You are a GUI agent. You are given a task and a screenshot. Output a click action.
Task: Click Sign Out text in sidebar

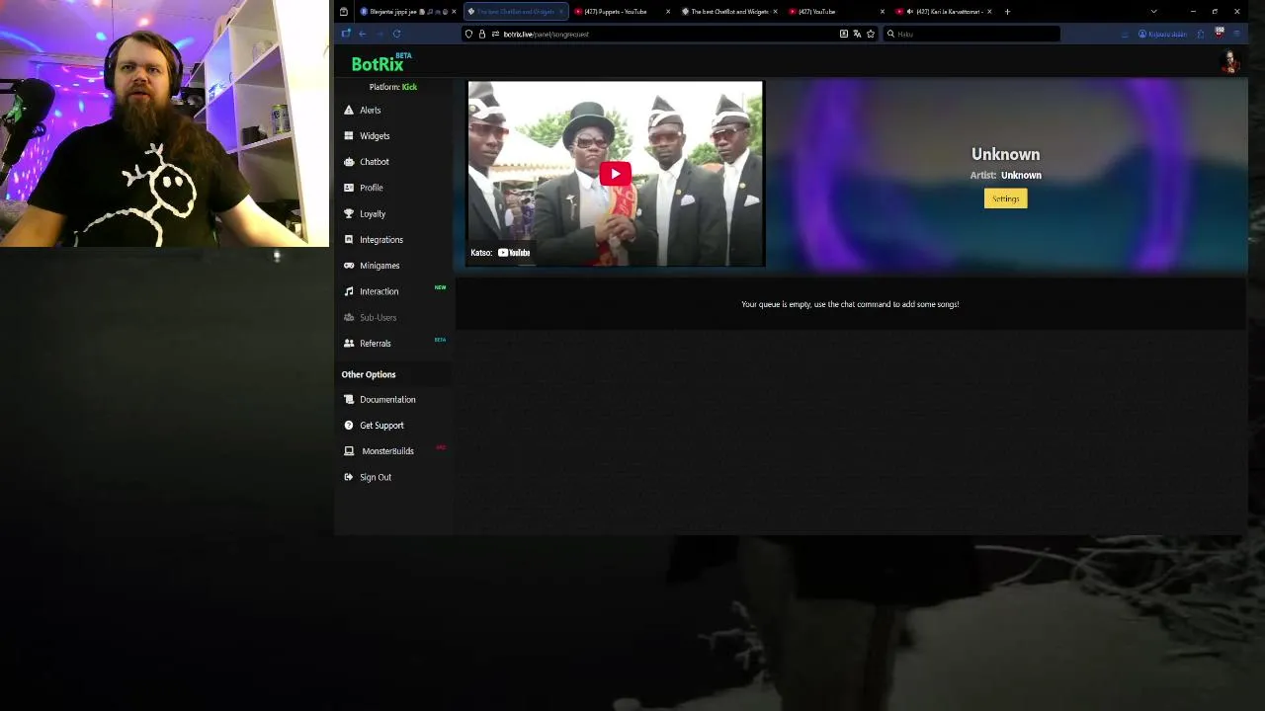[x=376, y=477]
